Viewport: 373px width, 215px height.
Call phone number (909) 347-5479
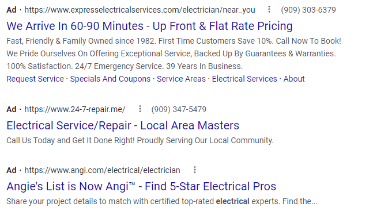coord(179,109)
